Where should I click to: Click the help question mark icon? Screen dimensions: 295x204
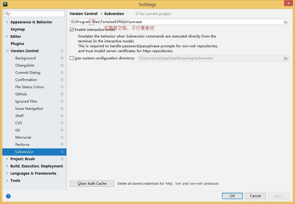8,196
